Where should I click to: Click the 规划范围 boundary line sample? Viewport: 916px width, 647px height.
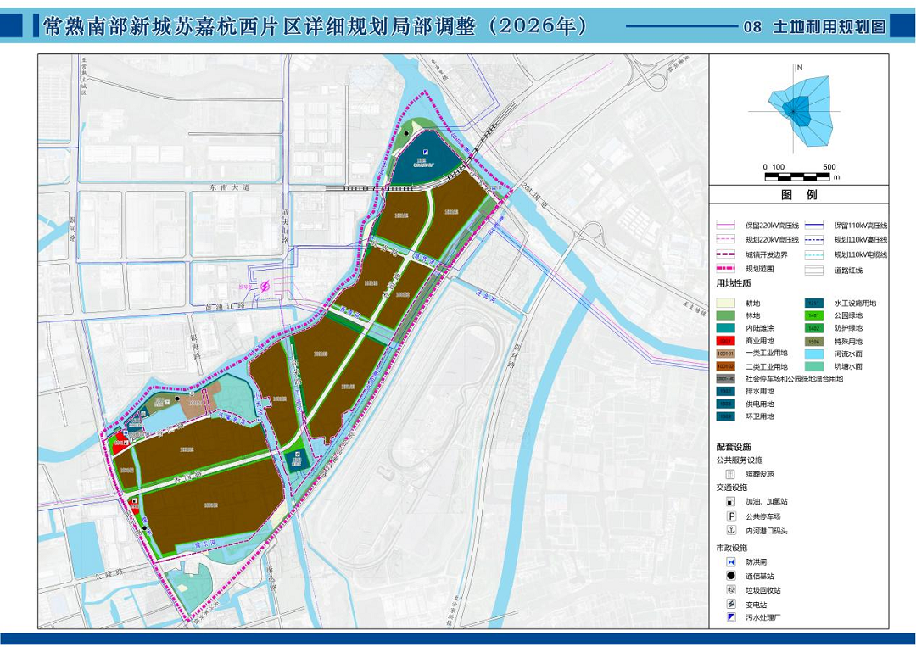pyautogui.click(x=727, y=269)
